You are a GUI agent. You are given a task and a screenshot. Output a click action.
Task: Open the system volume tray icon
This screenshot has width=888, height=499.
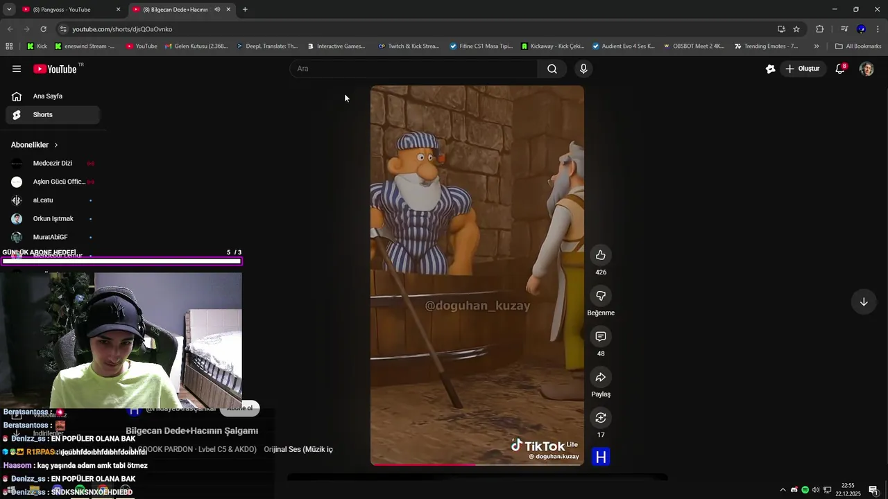coord(816,490)
